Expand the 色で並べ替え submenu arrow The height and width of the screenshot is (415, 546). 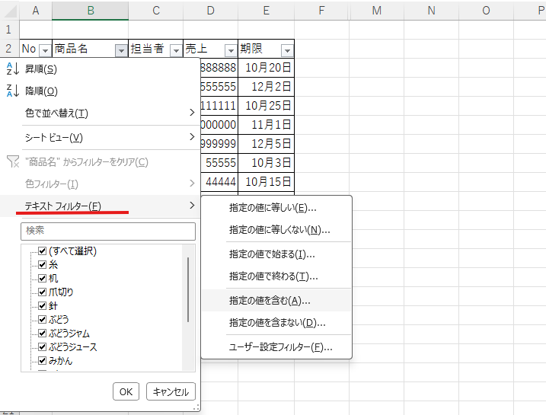[192, 113]
